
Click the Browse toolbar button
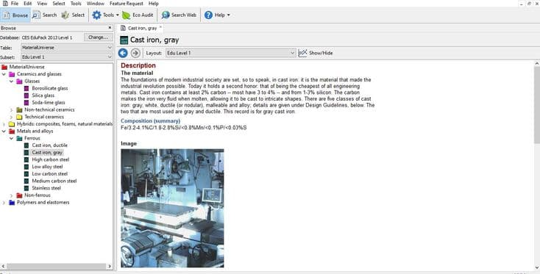tap(16, 15)
